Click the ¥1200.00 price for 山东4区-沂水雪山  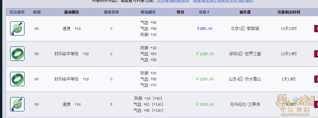[x=204, y=79]
